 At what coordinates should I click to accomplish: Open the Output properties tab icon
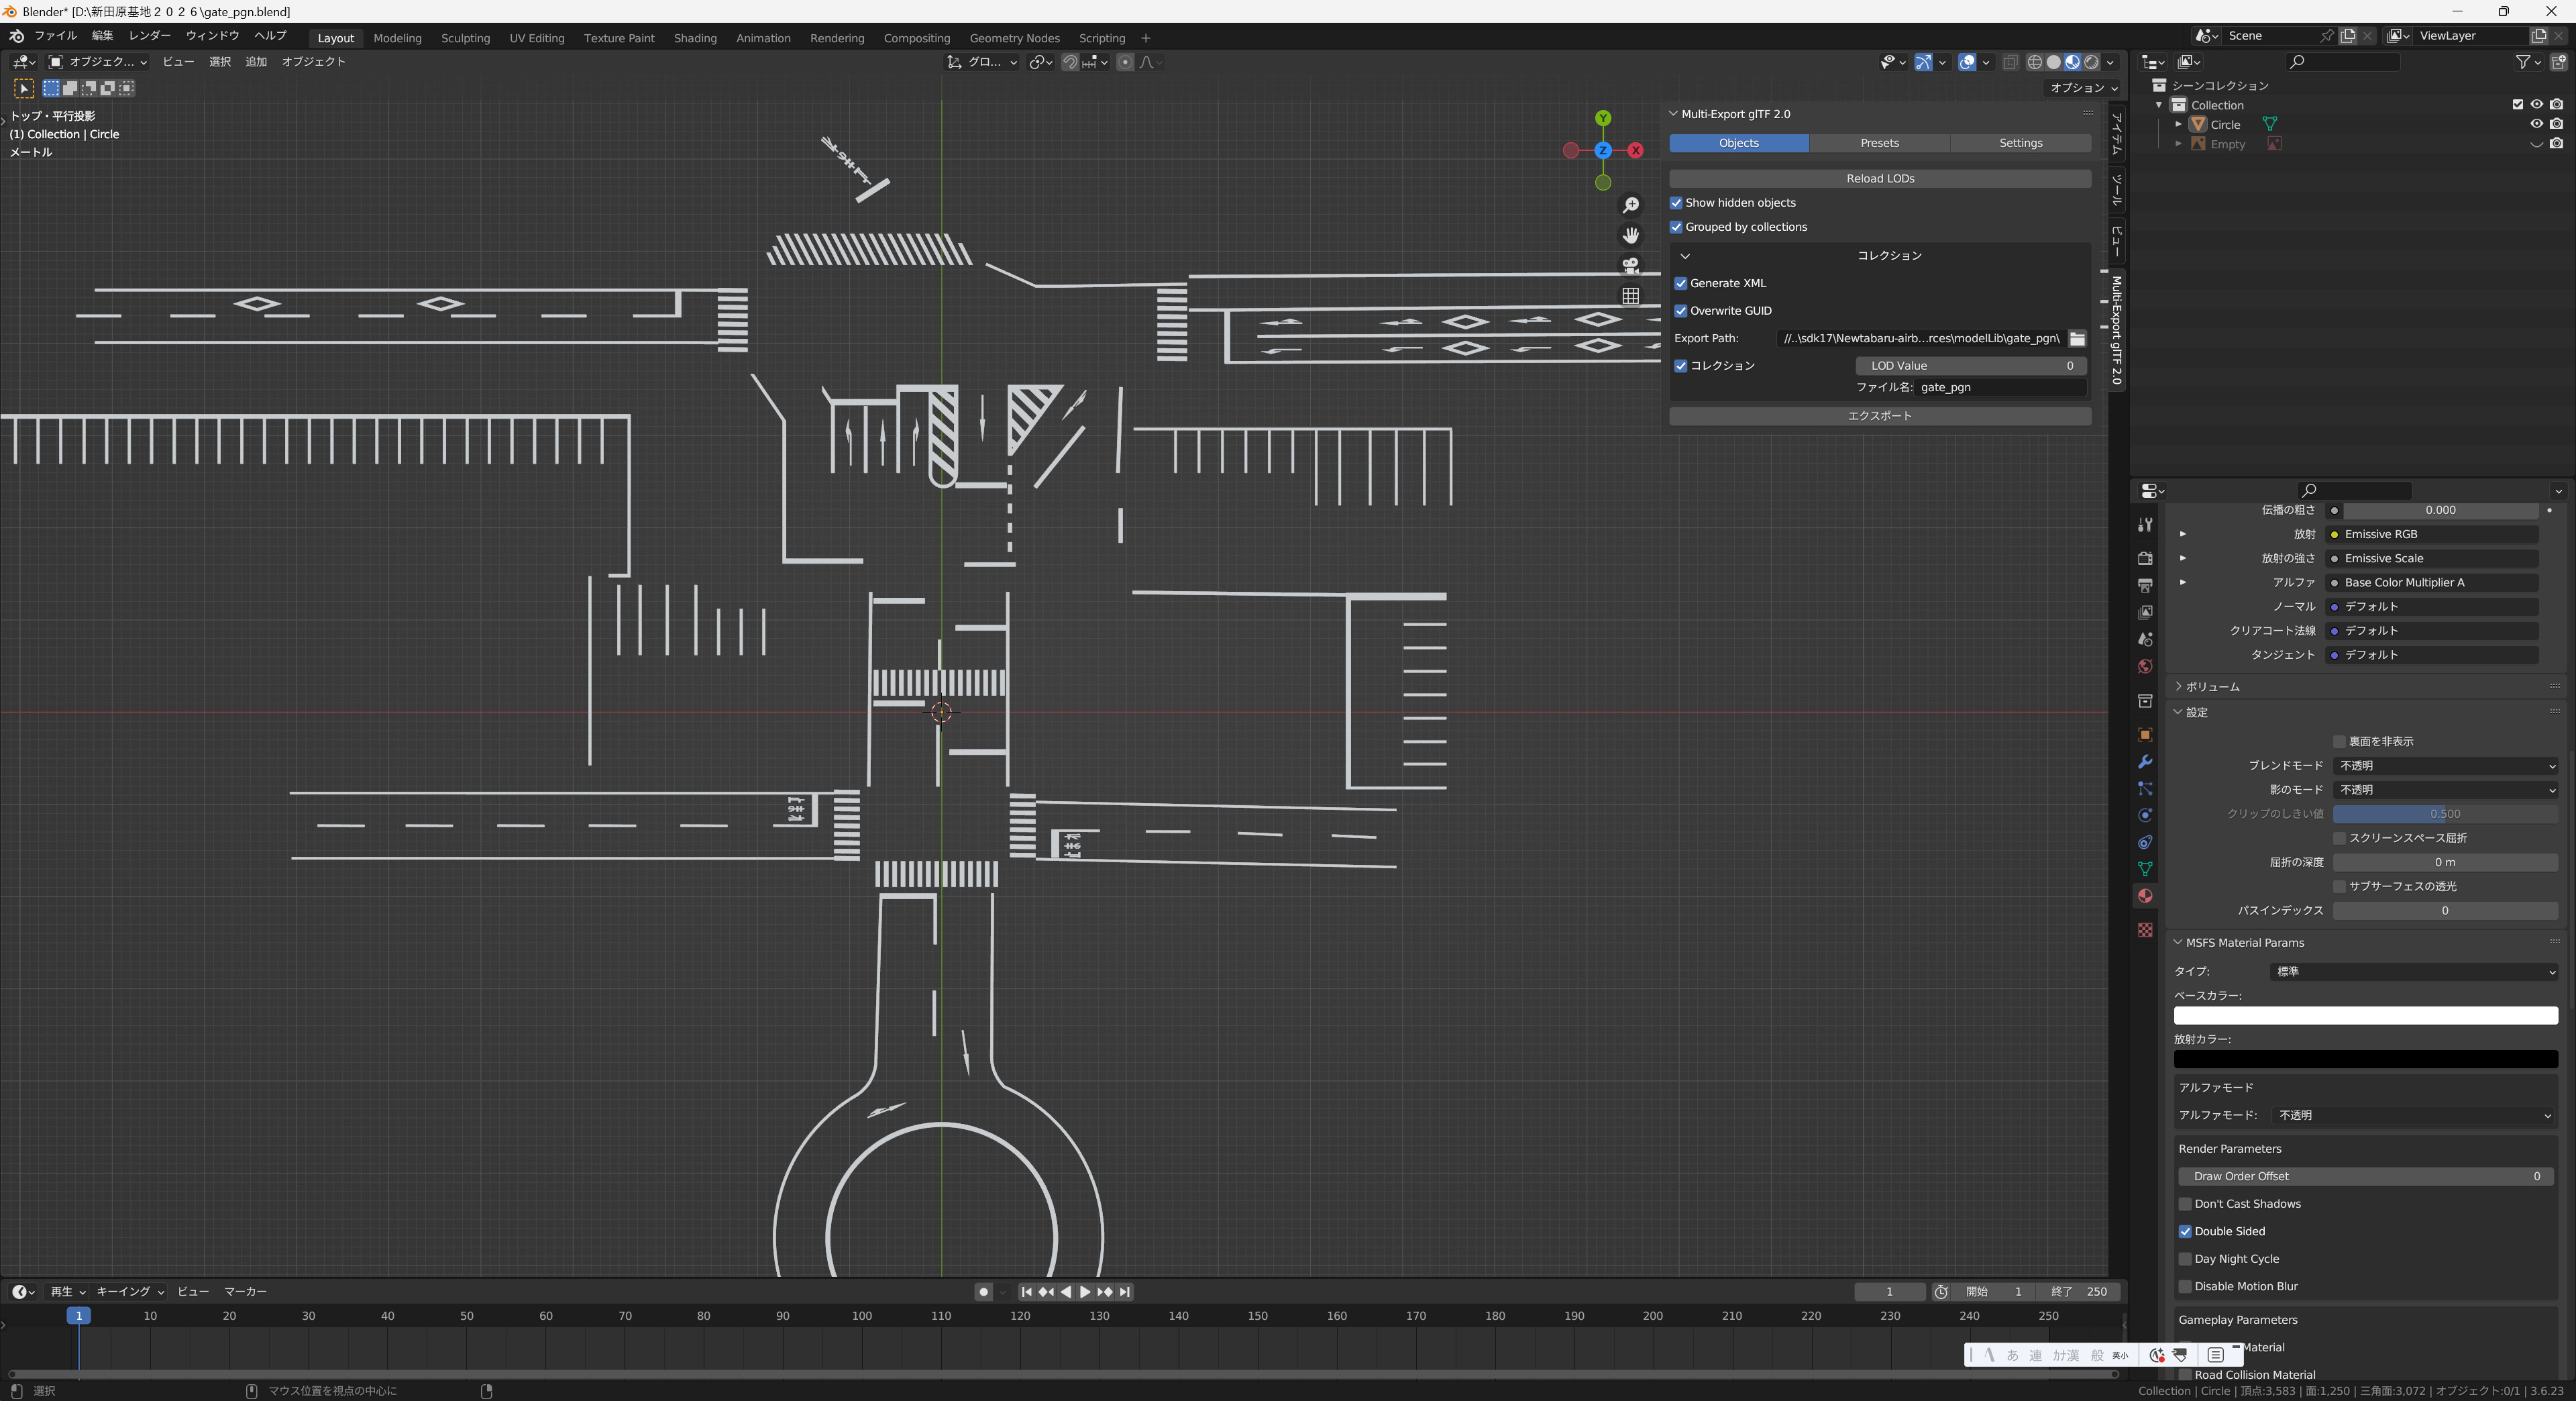2144,585
